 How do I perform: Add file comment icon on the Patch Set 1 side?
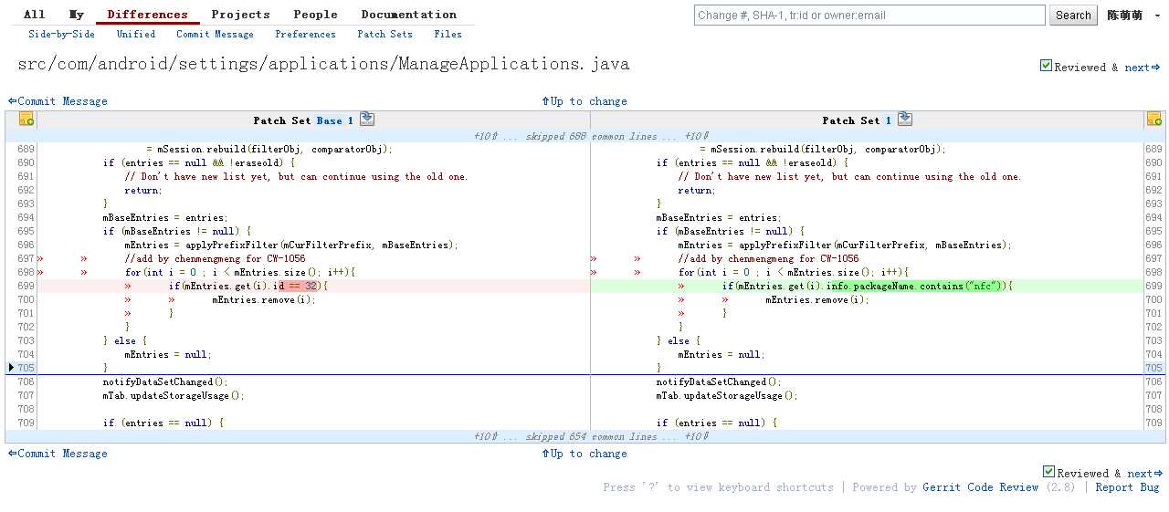click(x=1153, y=120)
